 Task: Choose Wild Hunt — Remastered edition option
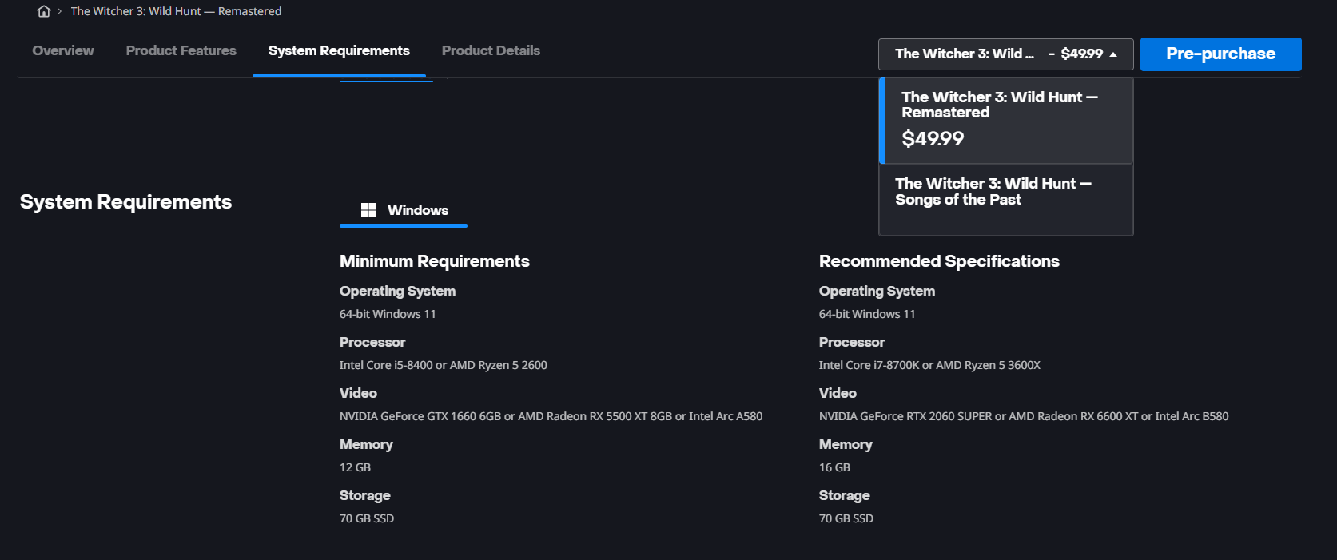coord(1006,121)
